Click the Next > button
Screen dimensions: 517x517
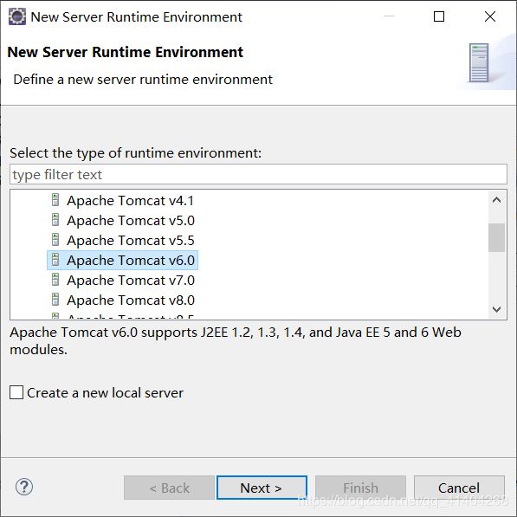(x=262, y=488)
